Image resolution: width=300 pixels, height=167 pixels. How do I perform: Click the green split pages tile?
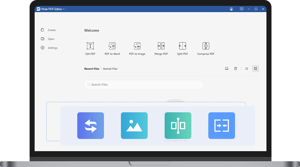coord(178,126)
